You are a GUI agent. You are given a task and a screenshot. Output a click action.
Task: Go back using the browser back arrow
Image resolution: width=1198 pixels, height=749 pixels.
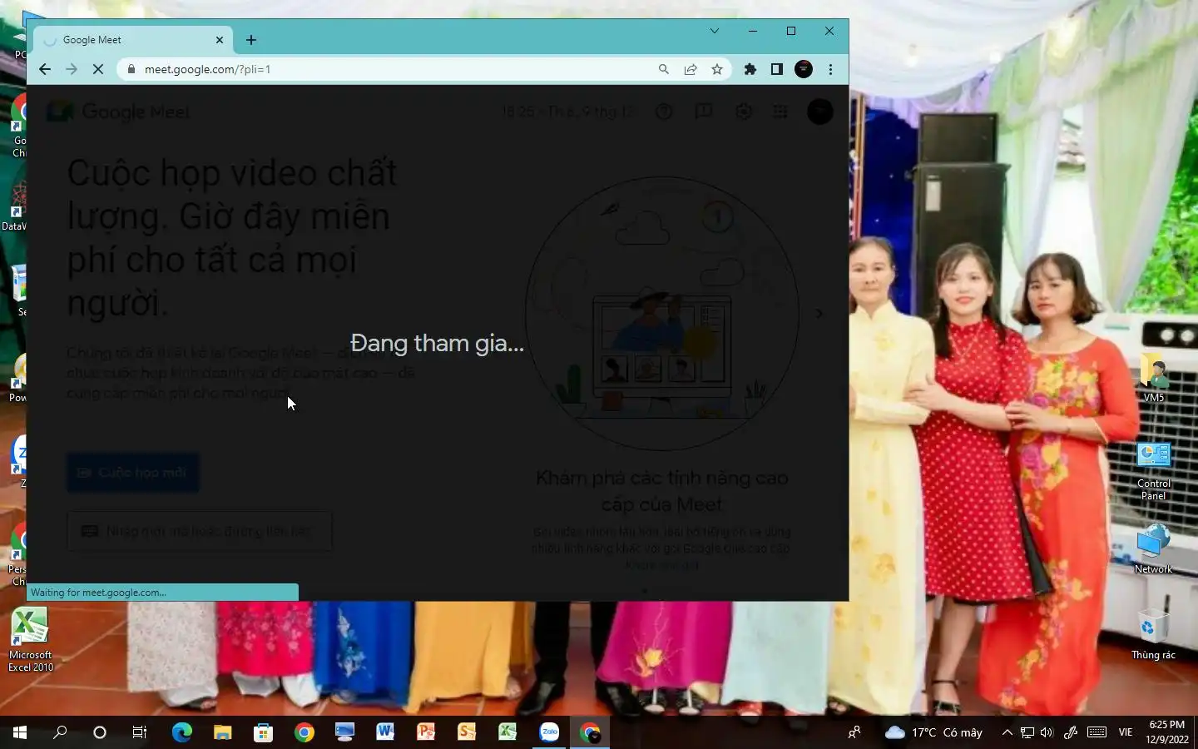45,69
